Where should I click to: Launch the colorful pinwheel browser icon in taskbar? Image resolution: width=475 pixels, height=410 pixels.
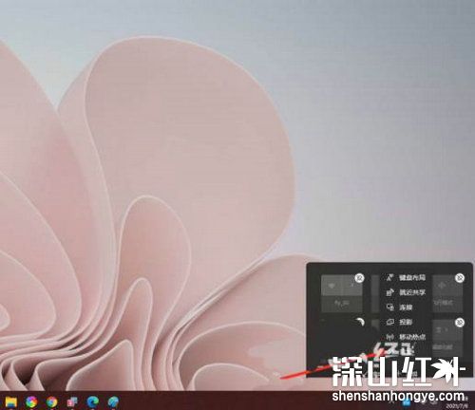(31, 402)
